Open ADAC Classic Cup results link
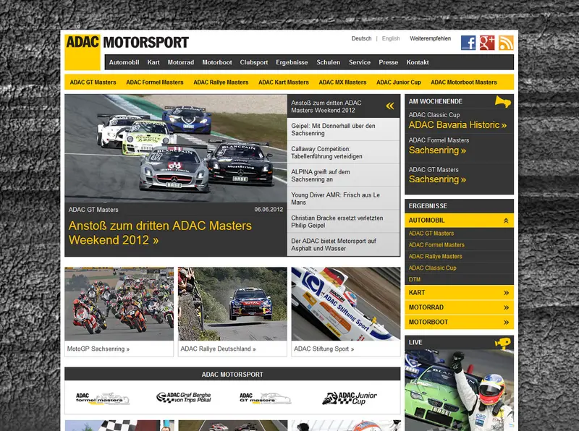 [432, 268]
